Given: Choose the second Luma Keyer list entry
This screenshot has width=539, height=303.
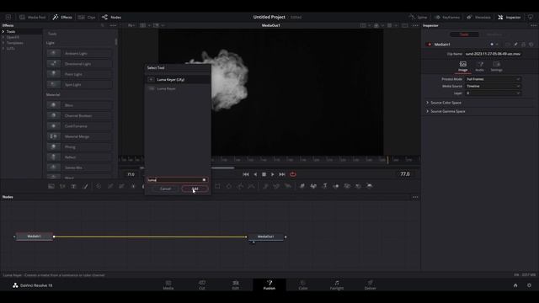Looking at the screenshot, I should [178, 88].
